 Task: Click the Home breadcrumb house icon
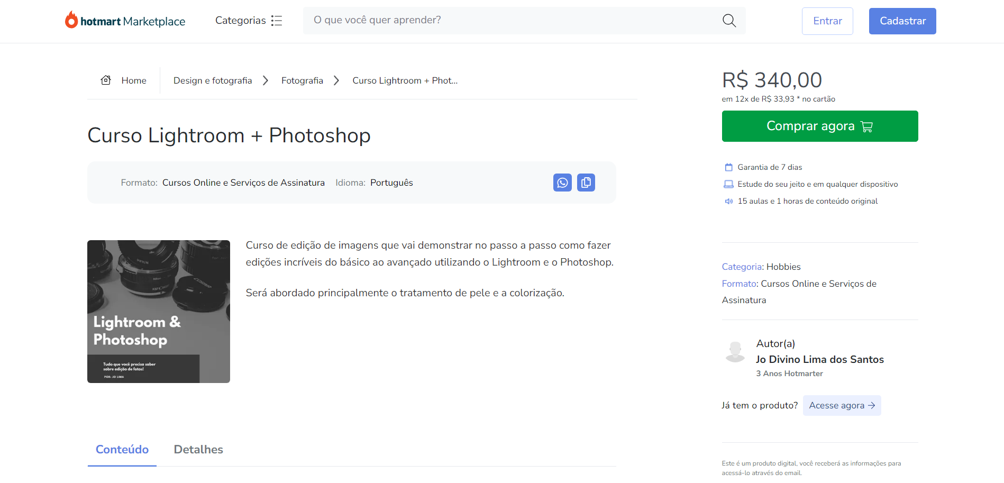(106, 80)
